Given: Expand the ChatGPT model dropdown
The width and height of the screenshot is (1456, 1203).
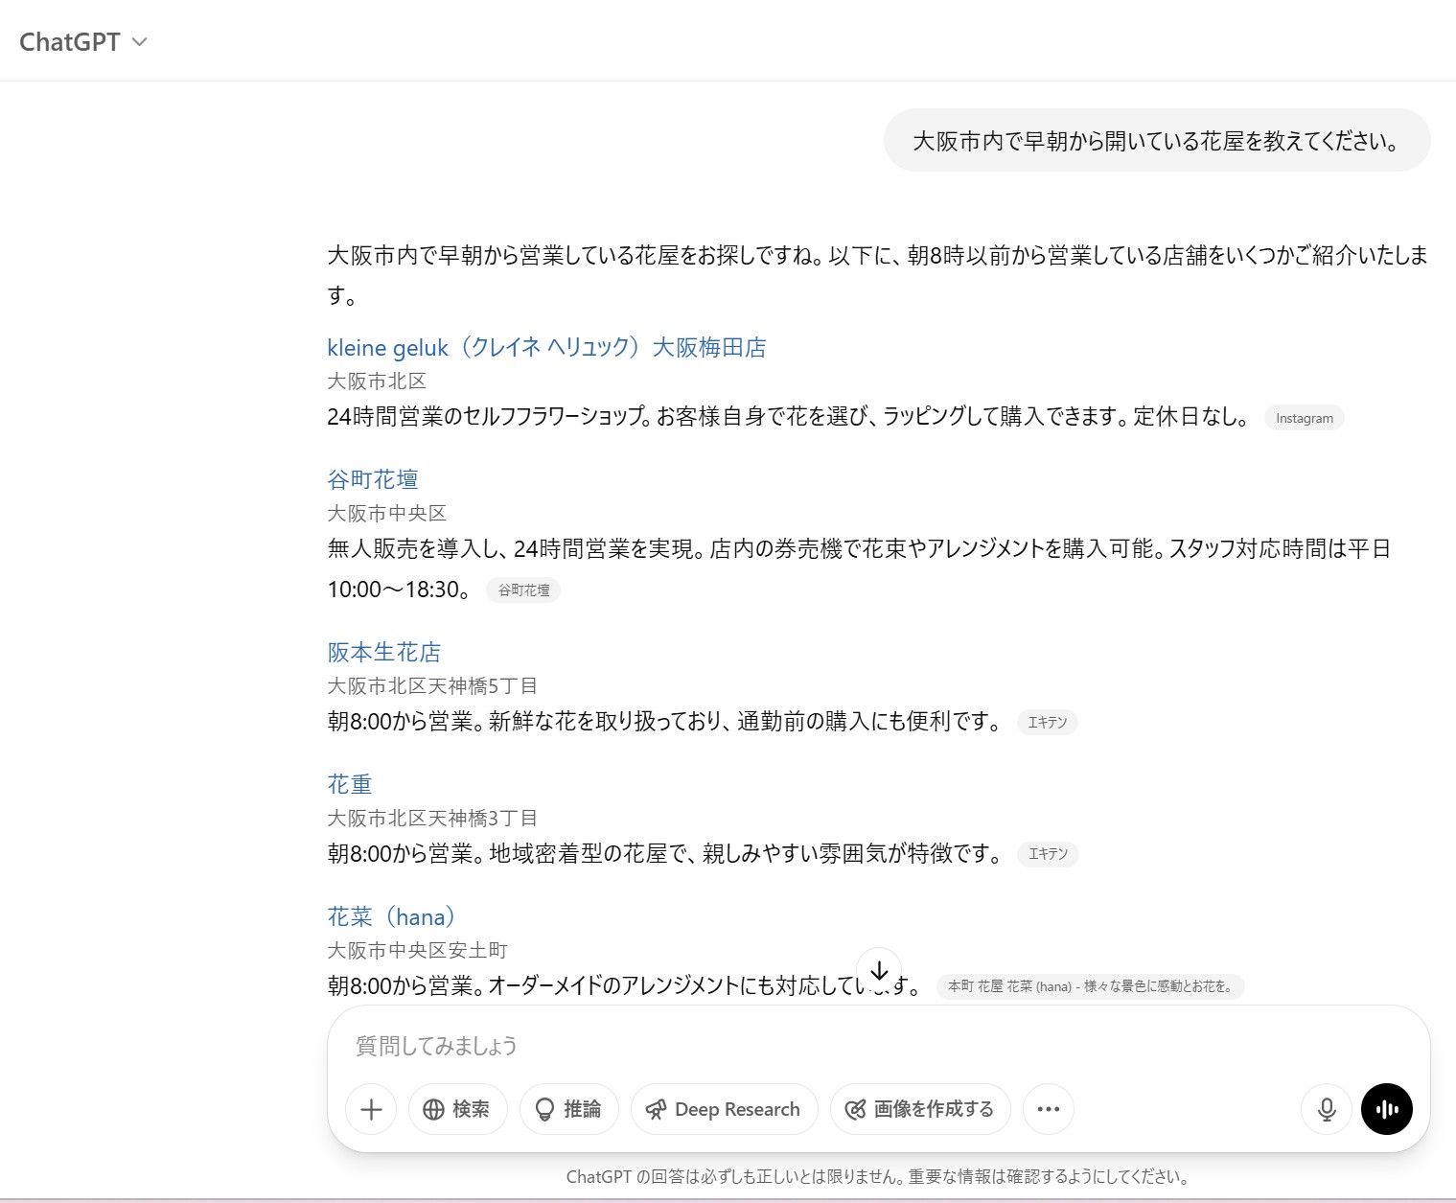Looking at the screenshot, I should (83, 42).
